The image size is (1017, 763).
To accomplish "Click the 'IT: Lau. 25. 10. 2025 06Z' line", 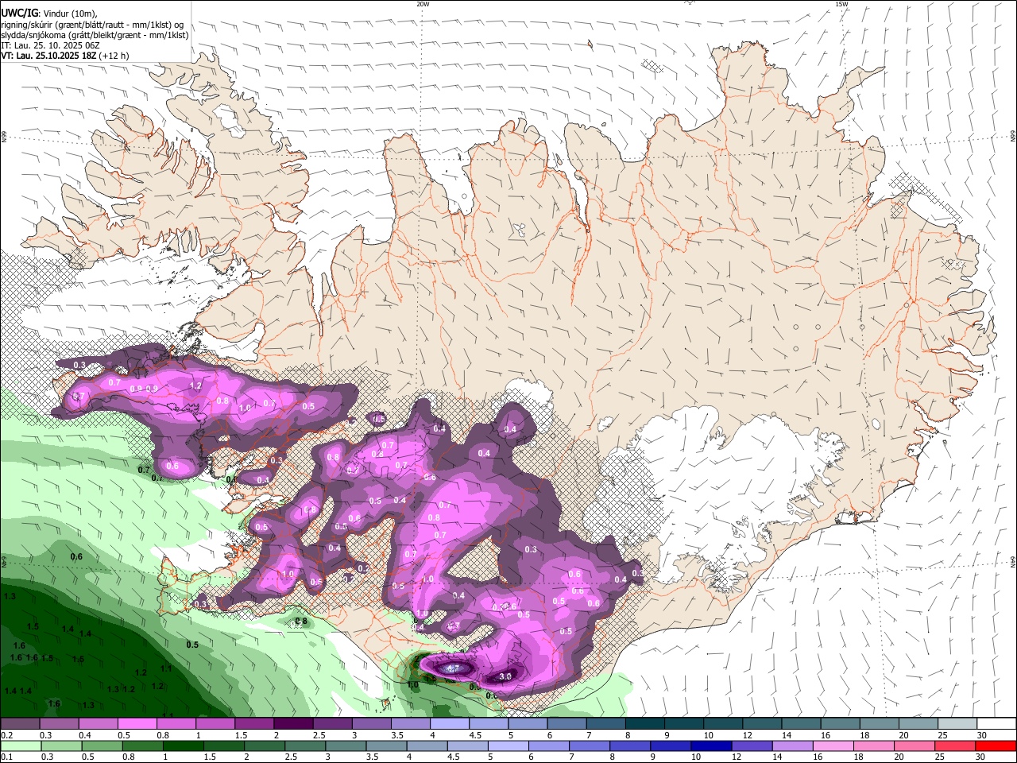I will click(x=50, y=45).
